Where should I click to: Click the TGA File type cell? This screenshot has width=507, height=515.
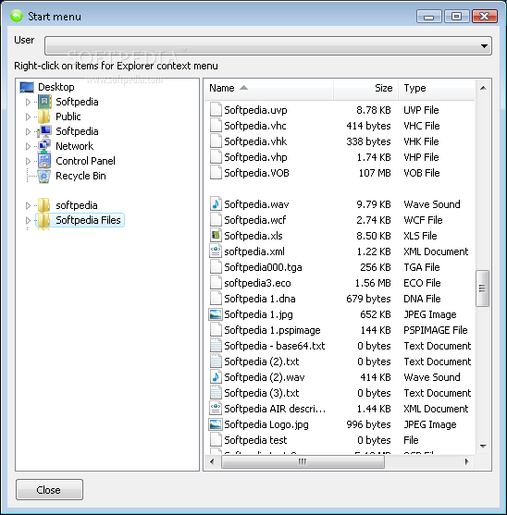coord(422,267)
